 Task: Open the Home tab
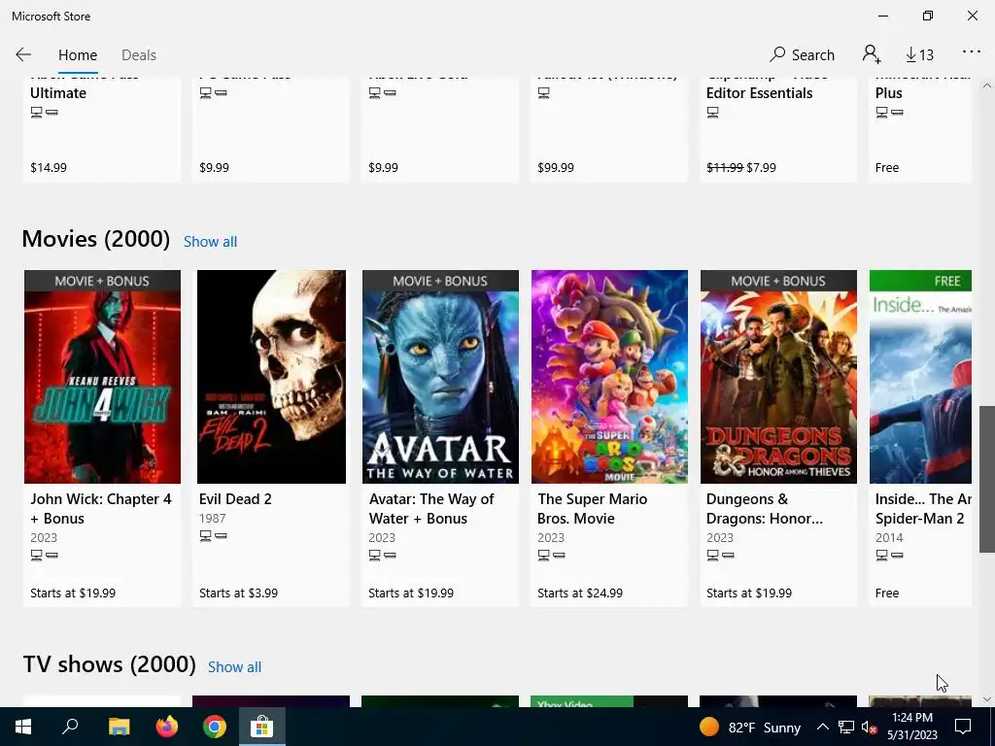click(78, 55)
